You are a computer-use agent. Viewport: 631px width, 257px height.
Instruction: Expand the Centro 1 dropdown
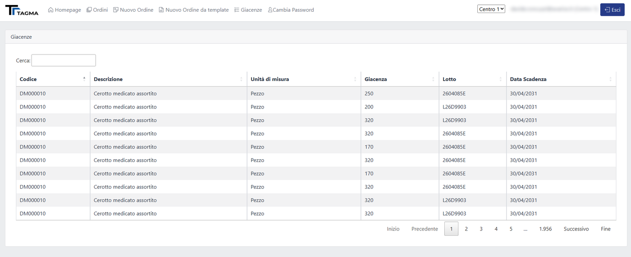tap(491, 9)
